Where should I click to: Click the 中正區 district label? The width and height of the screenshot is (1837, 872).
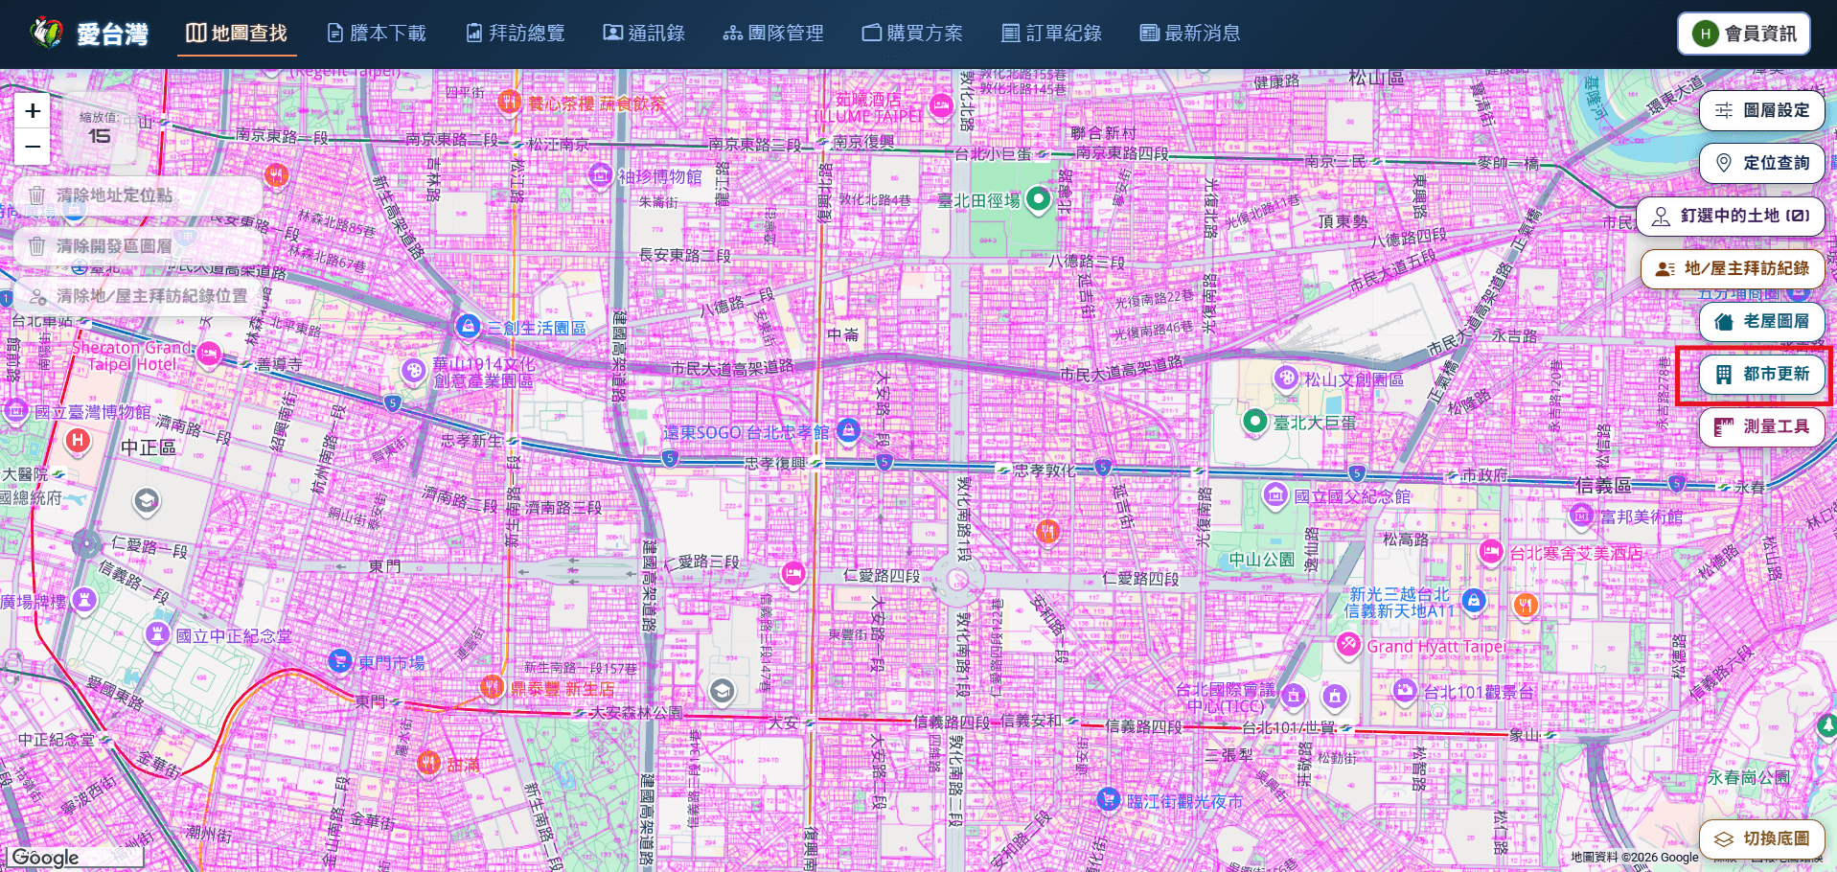click(149, 447)
